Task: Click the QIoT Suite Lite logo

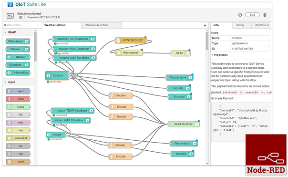Action: tap(27, 4)
